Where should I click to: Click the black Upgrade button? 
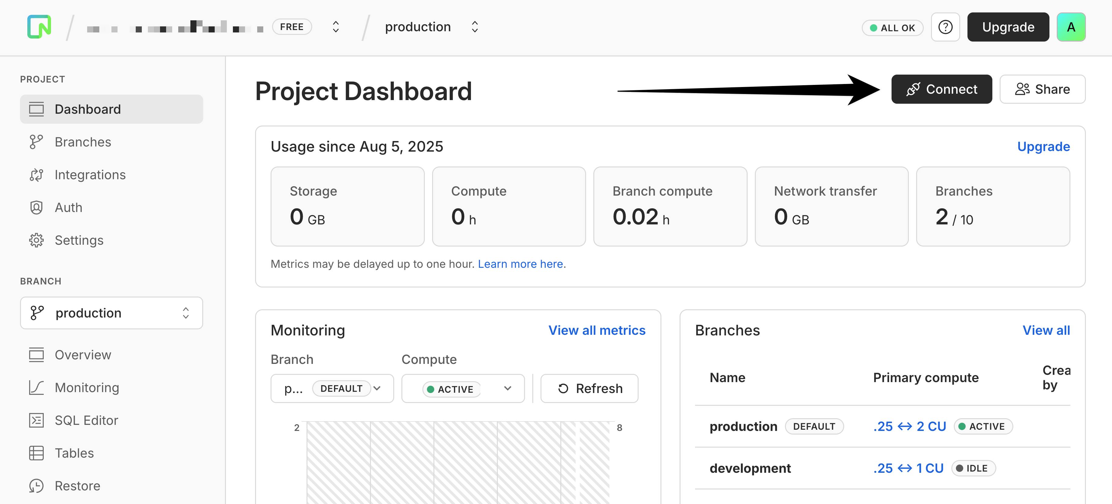pos(1008,27)
